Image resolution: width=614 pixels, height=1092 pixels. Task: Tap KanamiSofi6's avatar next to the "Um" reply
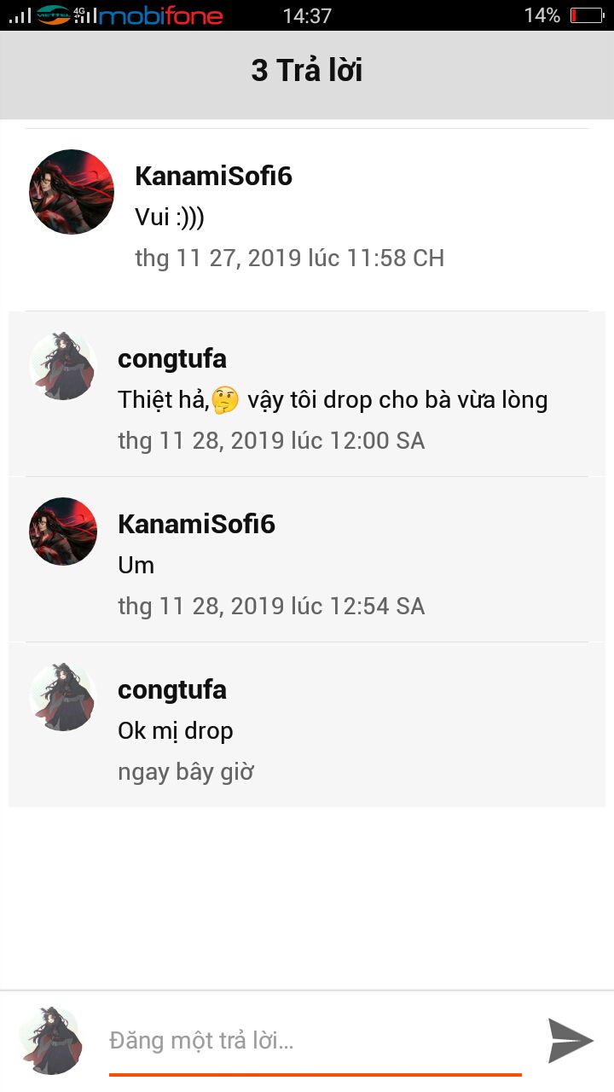pyautogui.click(x=63, y=531)
